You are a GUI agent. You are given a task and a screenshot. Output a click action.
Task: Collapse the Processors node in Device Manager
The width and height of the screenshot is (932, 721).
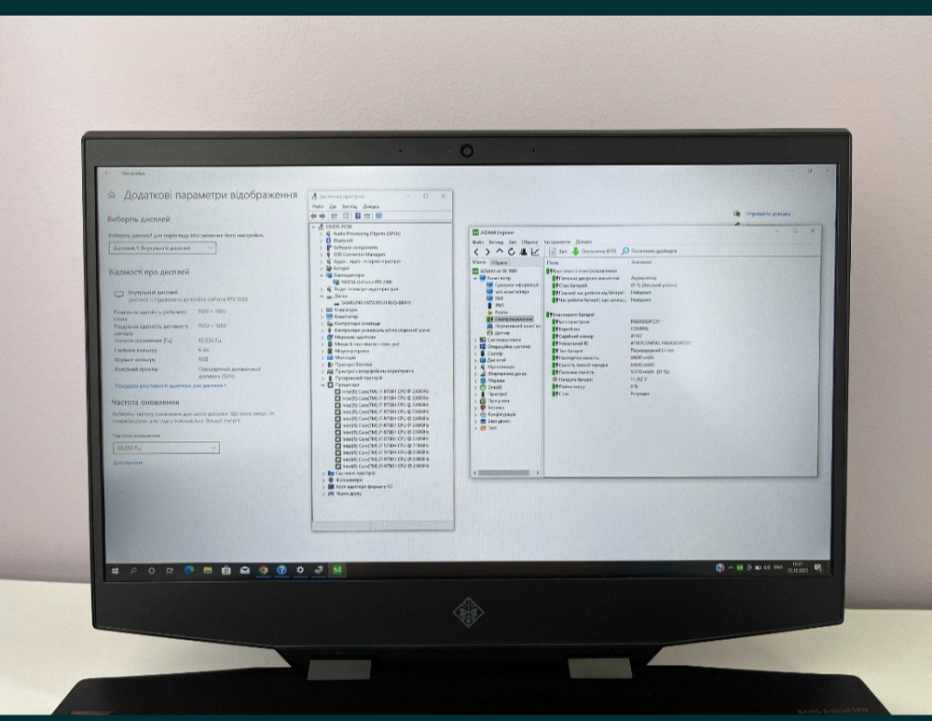click(x=323, y=384)
